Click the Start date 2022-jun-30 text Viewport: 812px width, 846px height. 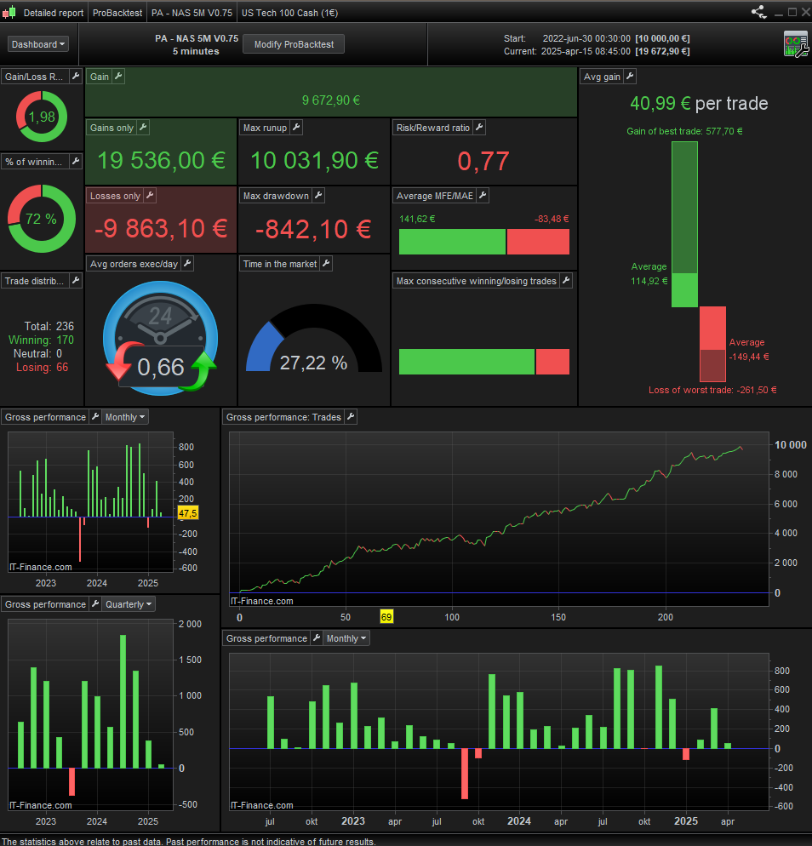tap(586, 38)
